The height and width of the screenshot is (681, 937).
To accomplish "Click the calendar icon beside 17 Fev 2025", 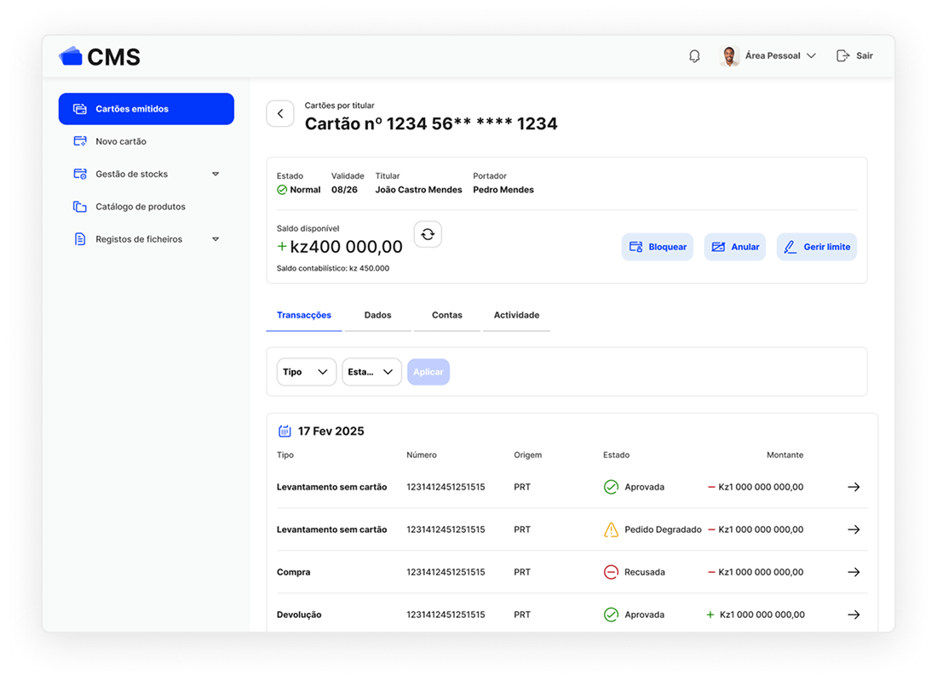I will pos(285,432).
